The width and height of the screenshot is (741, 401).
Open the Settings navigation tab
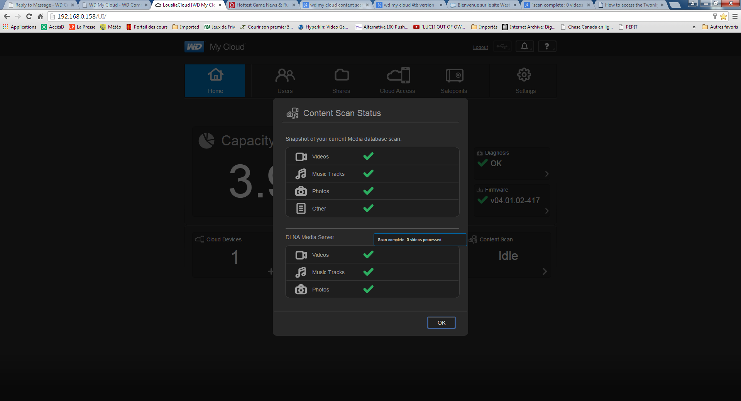525,81
